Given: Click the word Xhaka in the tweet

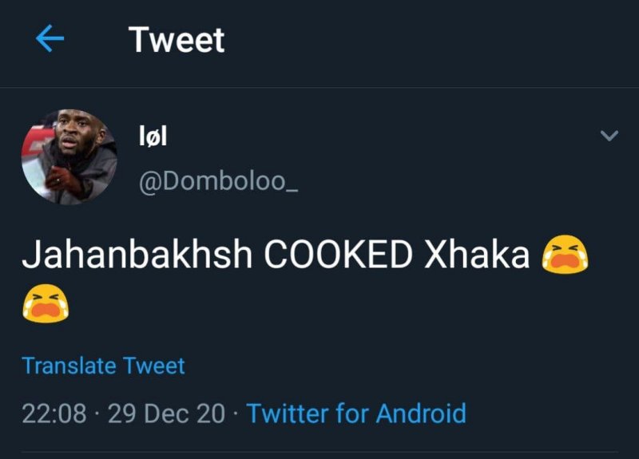Looking at the screenshot, I should [x=478, y=255].
